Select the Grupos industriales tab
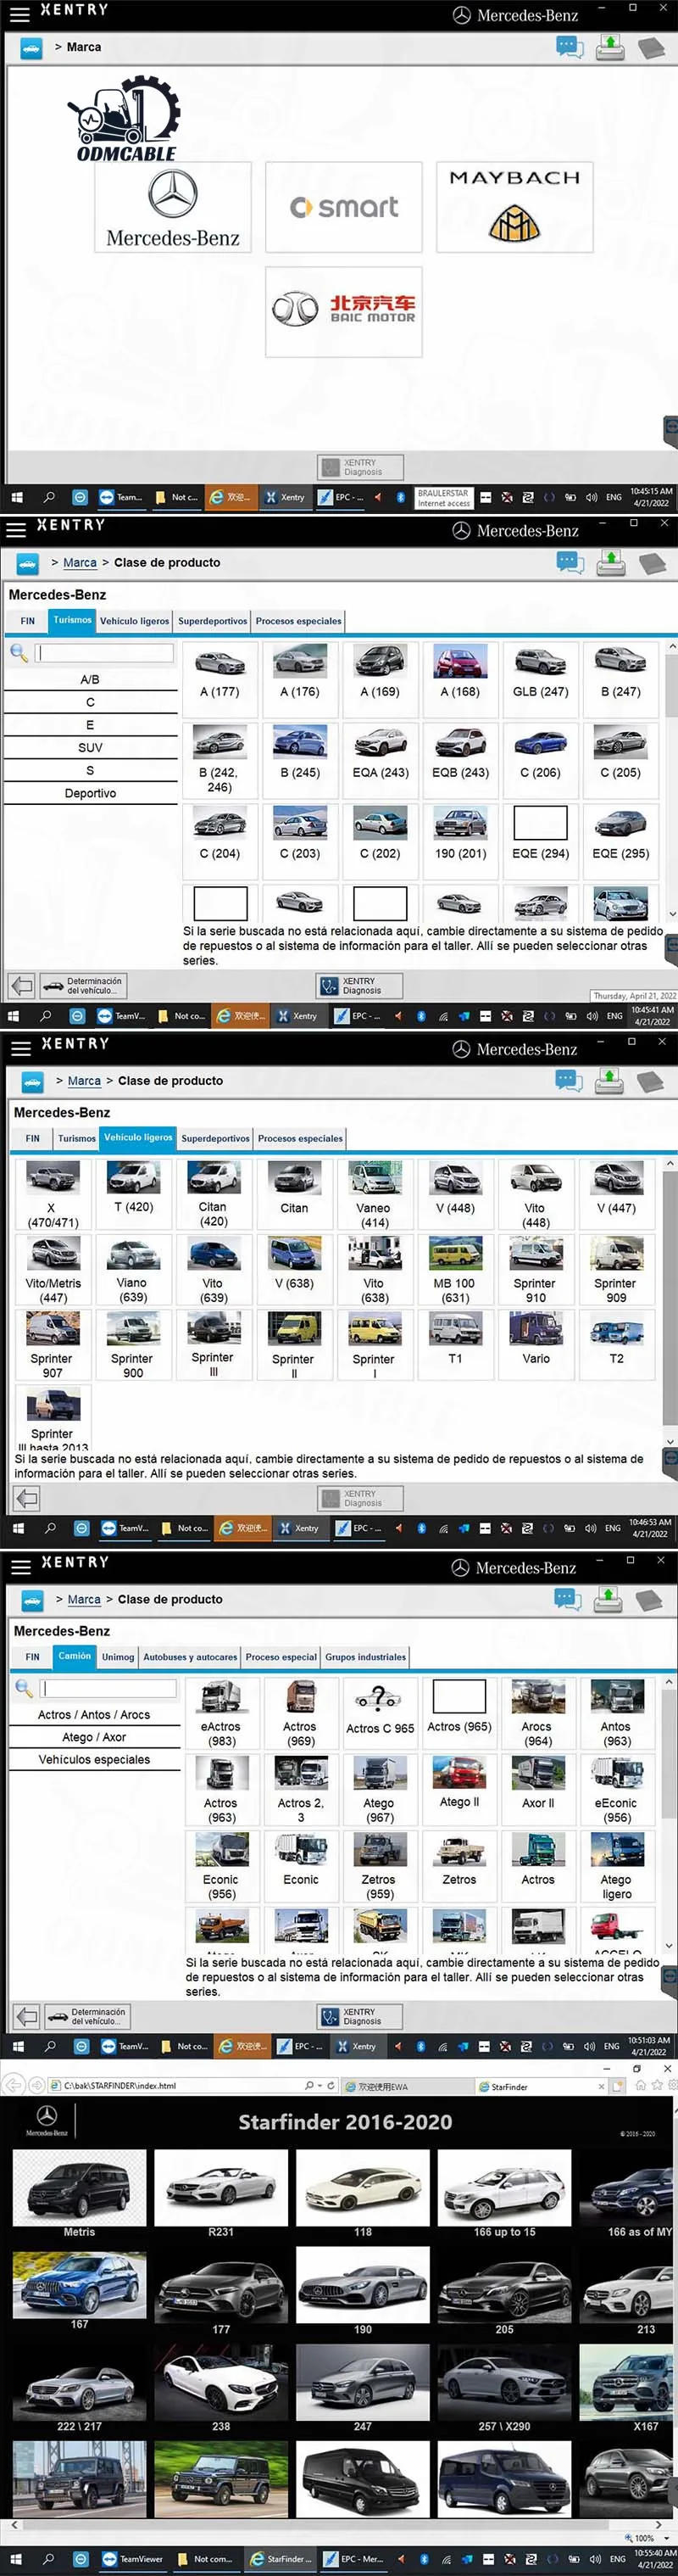Screen dimensions: 678x2576 point(365,1657)
